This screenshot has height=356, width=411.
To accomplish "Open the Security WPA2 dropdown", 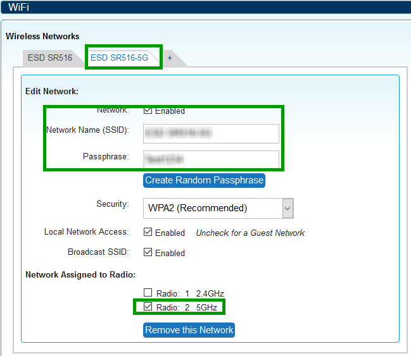I will click(212, 208).
